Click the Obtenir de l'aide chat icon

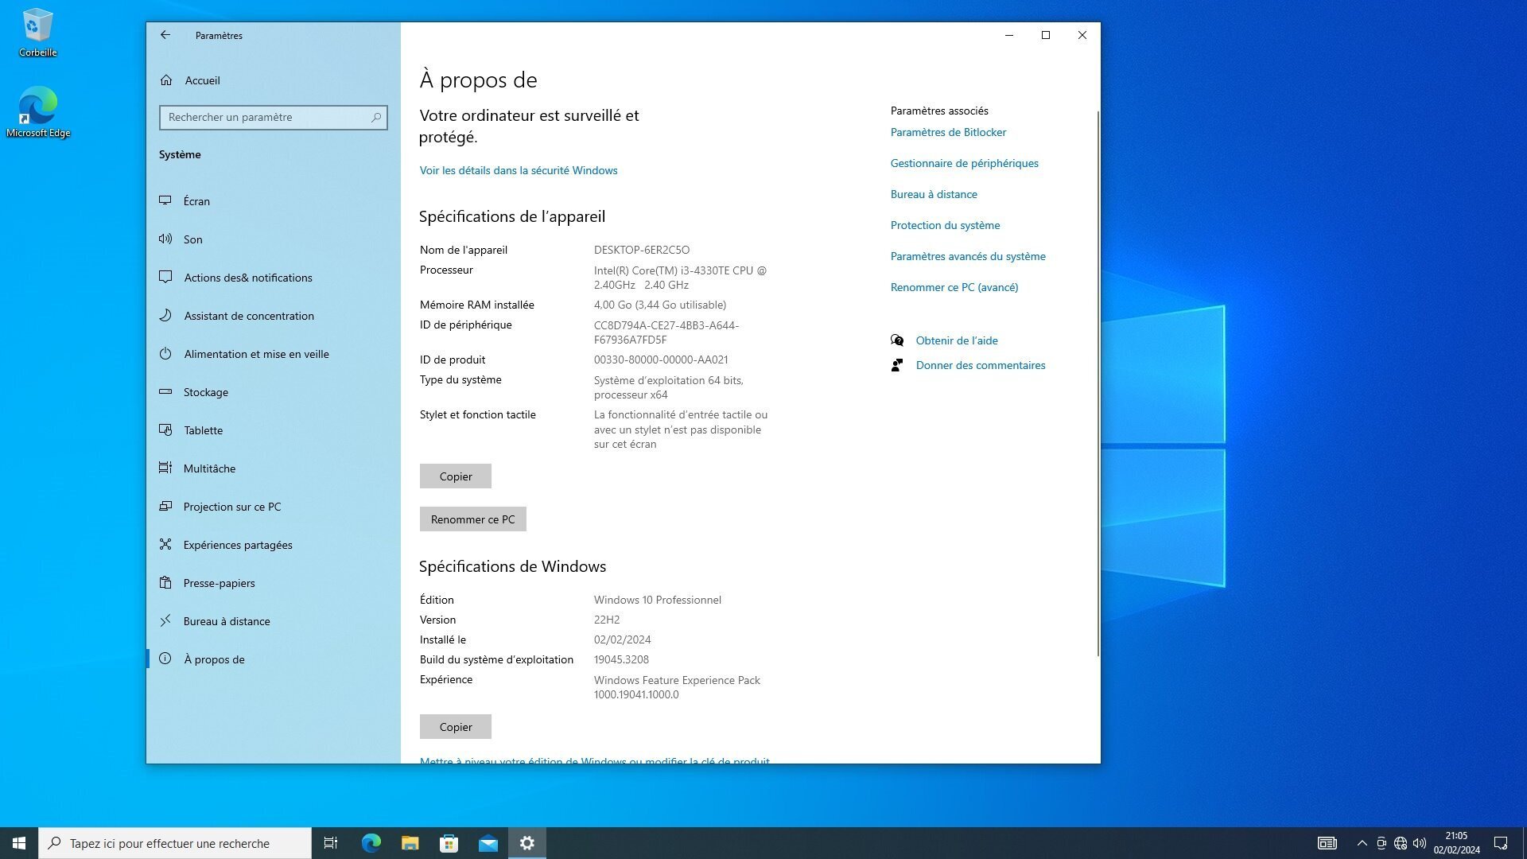(897, 340)
